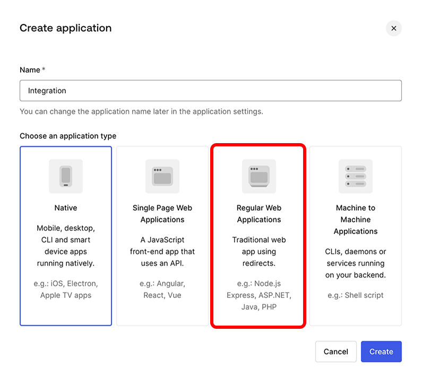Image resolution: width=422 pixels, height=382 pixels.
Task: Choose Single Page Web Applications title
Action: pos(162,214)
